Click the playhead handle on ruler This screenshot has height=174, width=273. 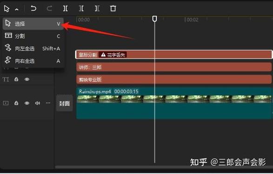point(154,19)
